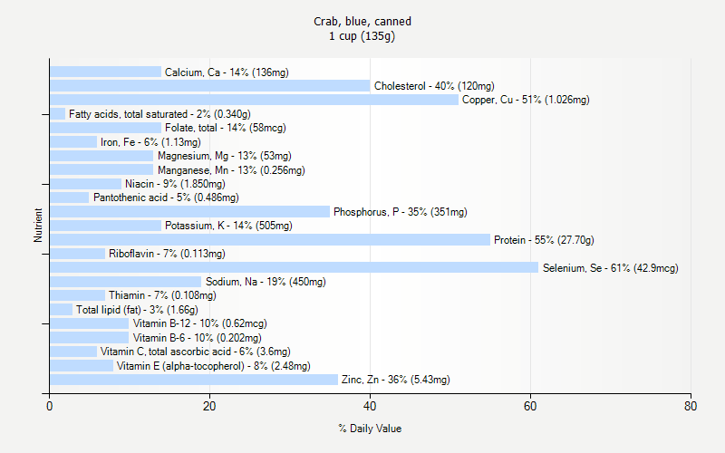Select the Copper, Cu bar
Viewport: 725px width, 453px height.
tap(254, 100)
